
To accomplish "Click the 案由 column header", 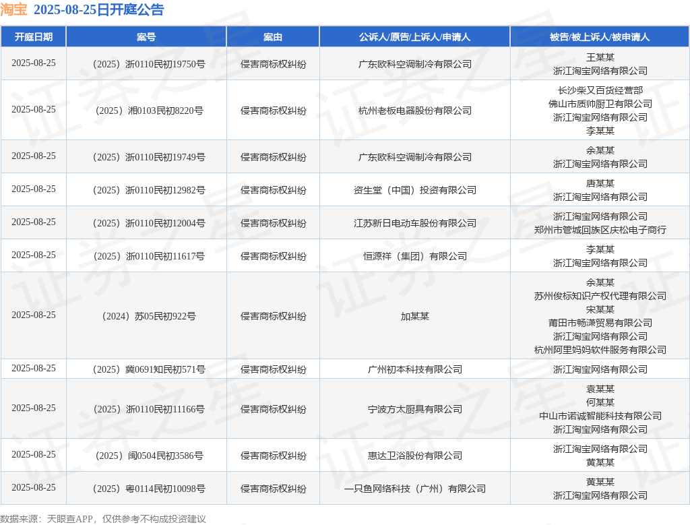I will 273,37.
